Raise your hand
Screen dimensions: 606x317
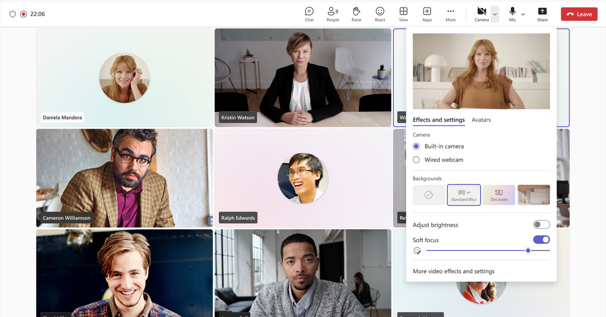coord(356,14)
